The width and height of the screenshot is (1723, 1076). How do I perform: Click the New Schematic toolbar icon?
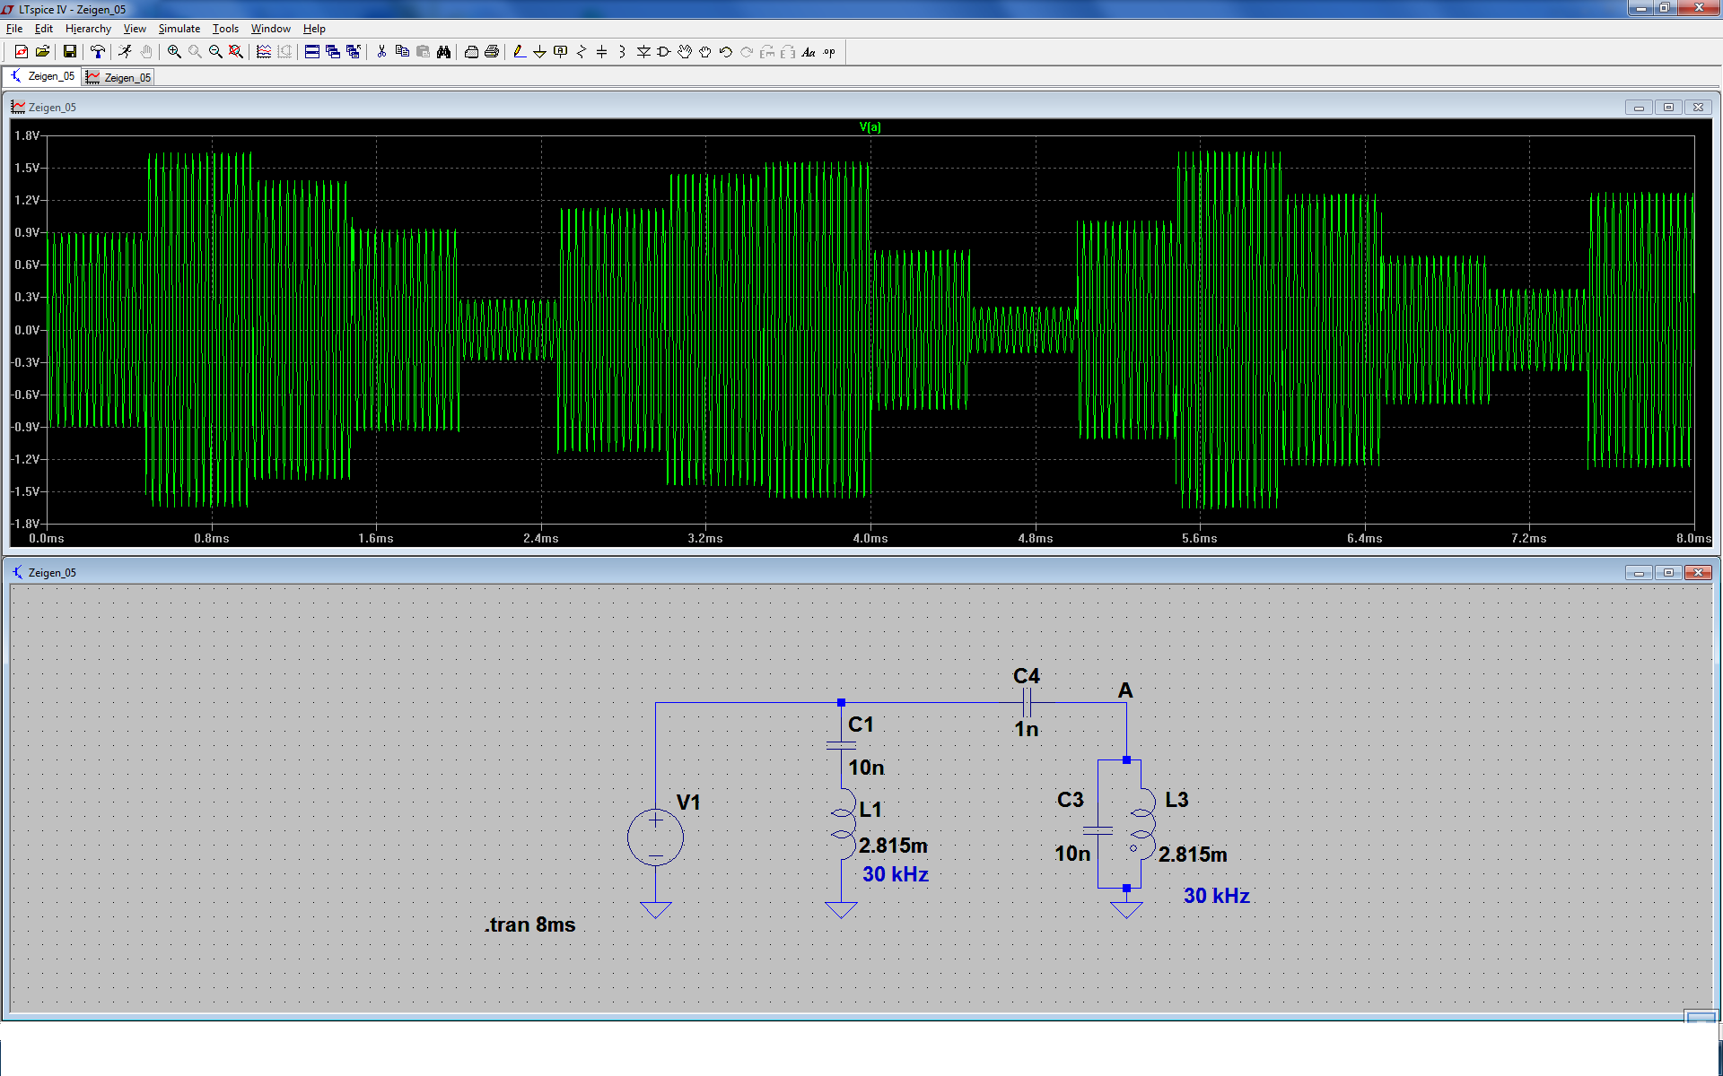21,52
